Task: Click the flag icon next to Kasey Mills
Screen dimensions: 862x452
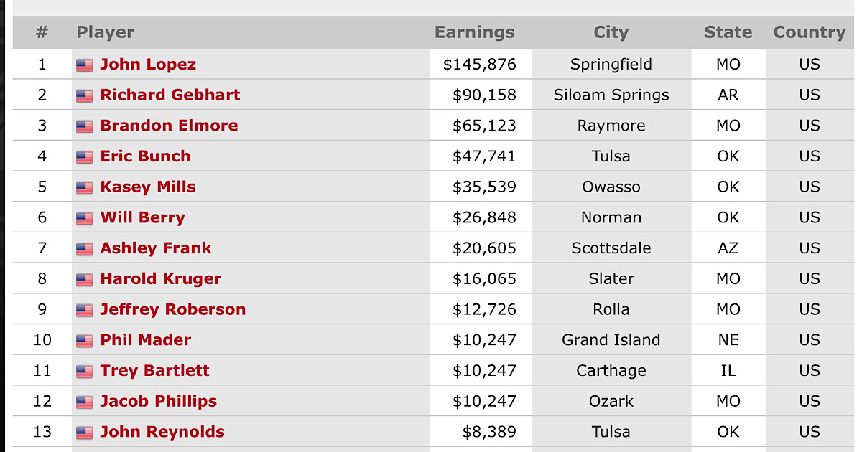Action: coord(84,188)
